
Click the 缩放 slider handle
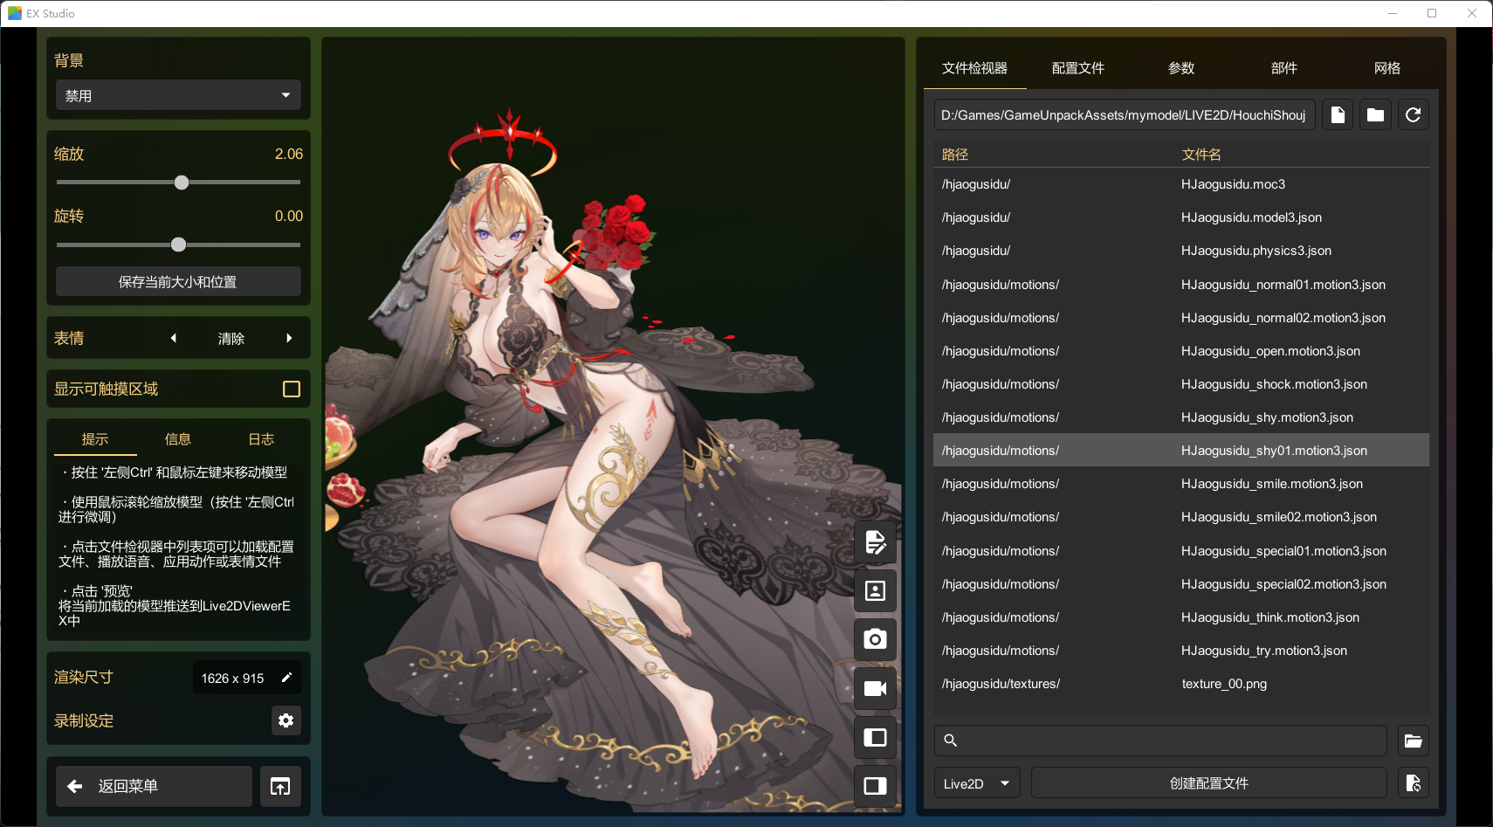click(182, 183)
